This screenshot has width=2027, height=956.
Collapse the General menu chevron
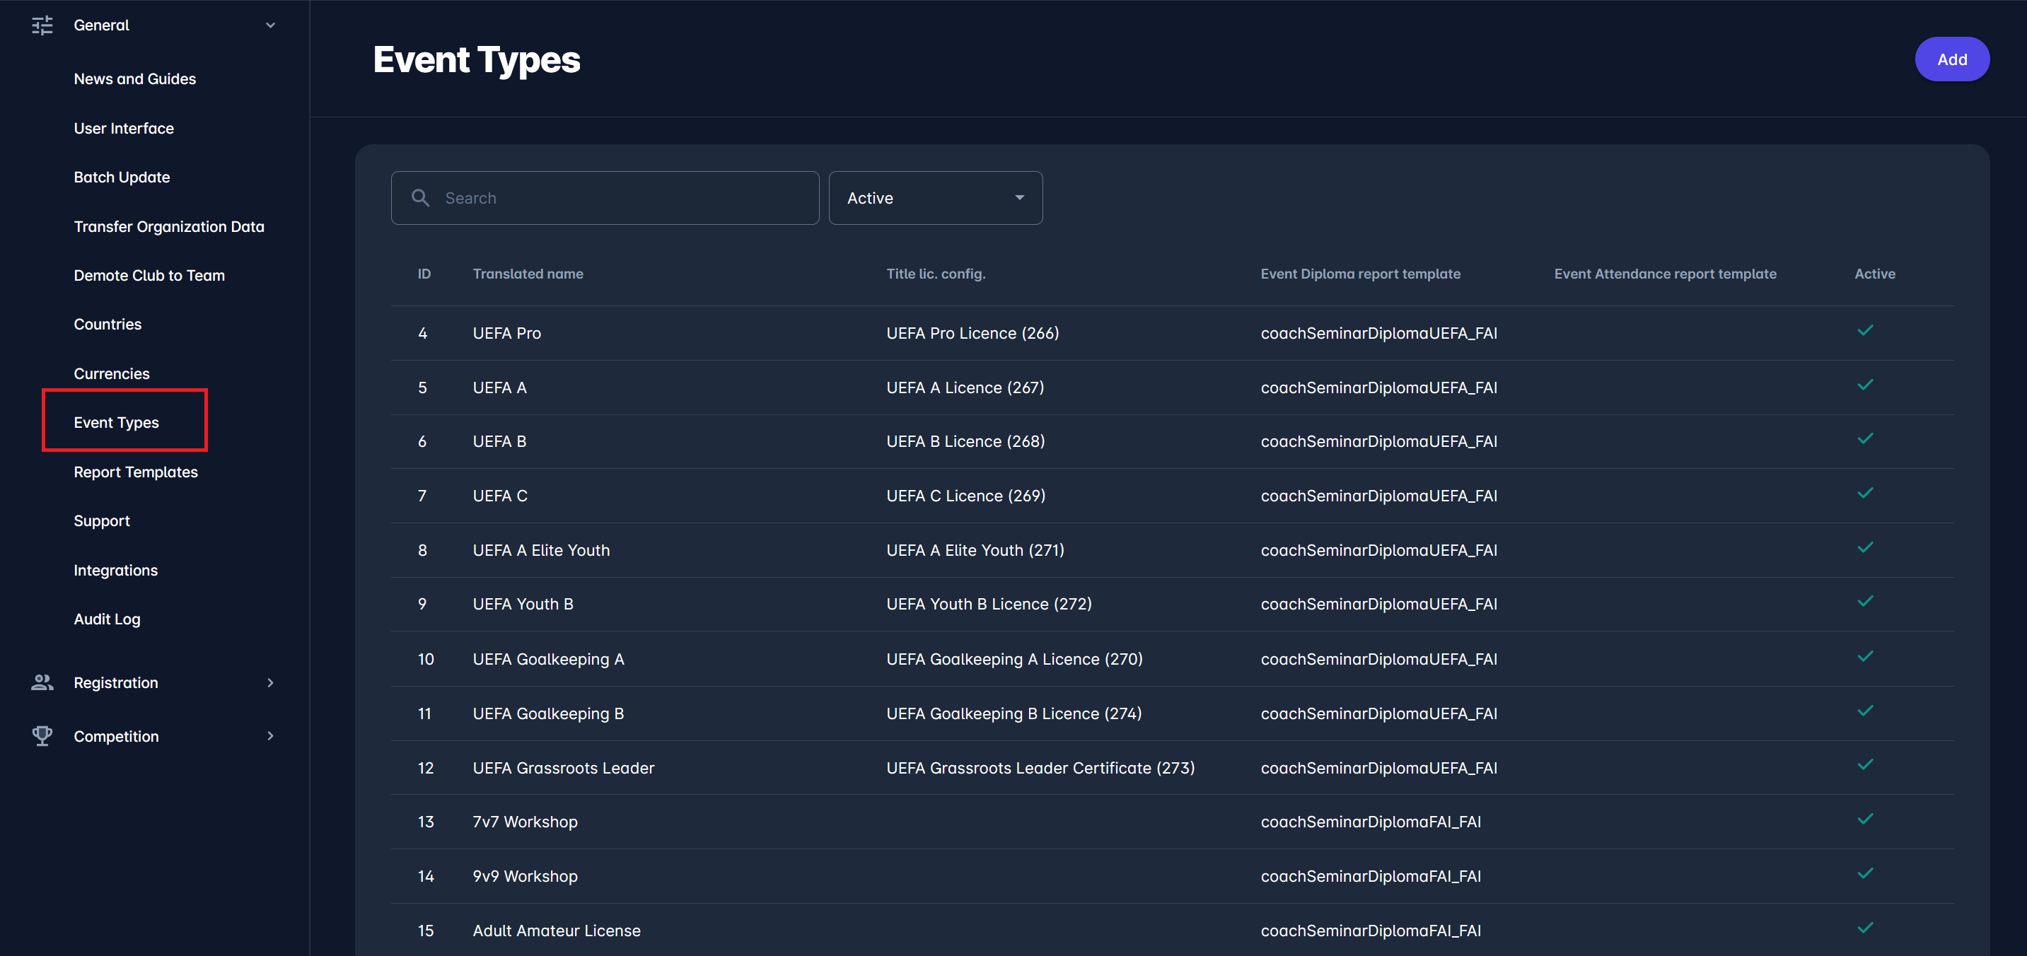click(x=270, y=25)
